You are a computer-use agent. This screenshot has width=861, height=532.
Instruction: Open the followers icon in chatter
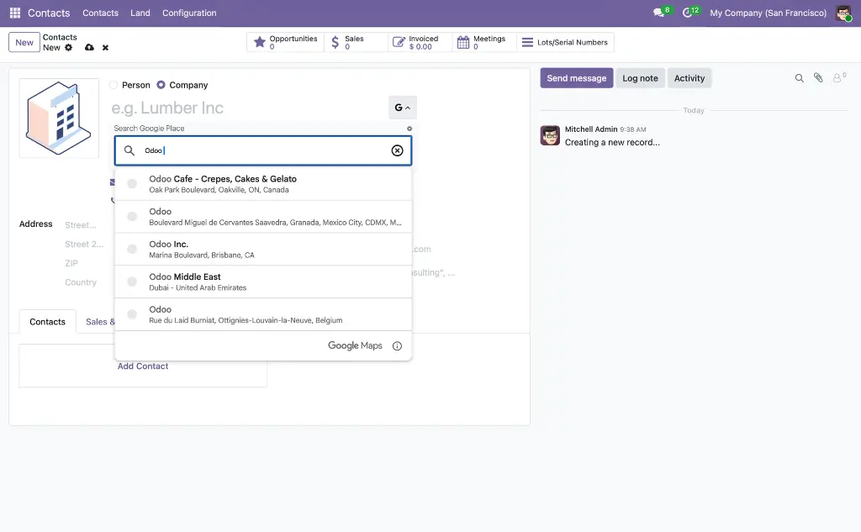pos(839,78)
